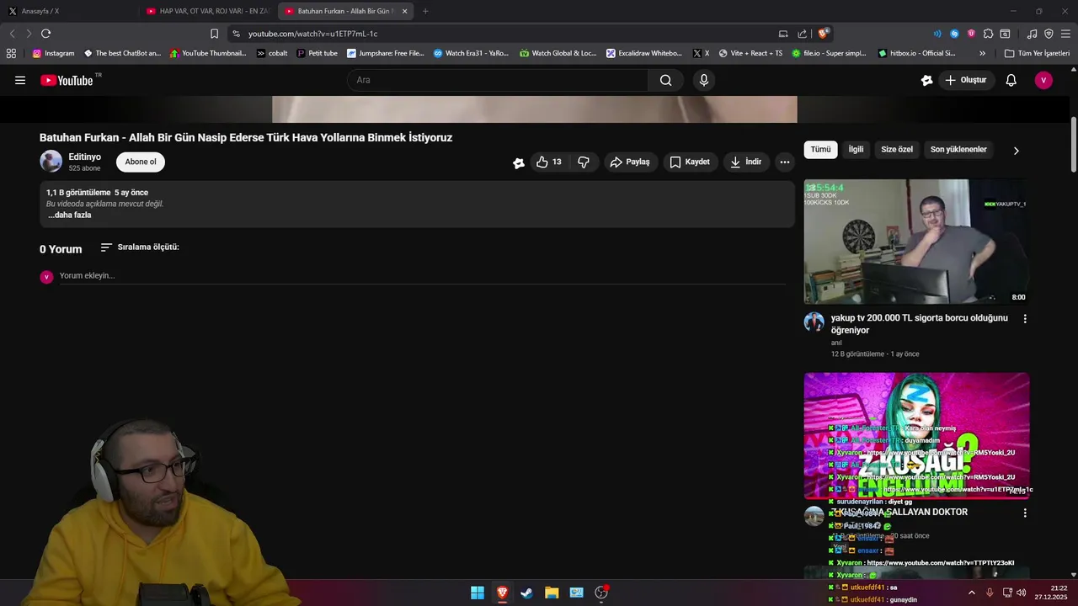Select the Size özel filter chip
The image size is (1078, 606).
tap(897, 150)
